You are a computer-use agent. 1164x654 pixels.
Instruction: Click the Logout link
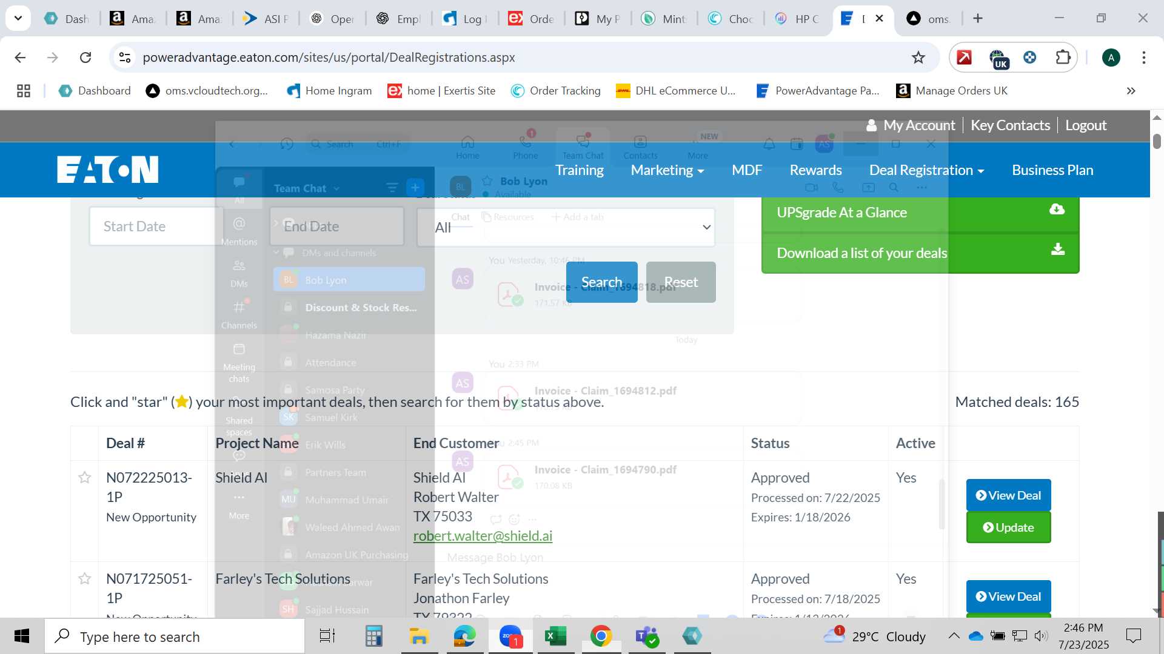point(1086,125)
